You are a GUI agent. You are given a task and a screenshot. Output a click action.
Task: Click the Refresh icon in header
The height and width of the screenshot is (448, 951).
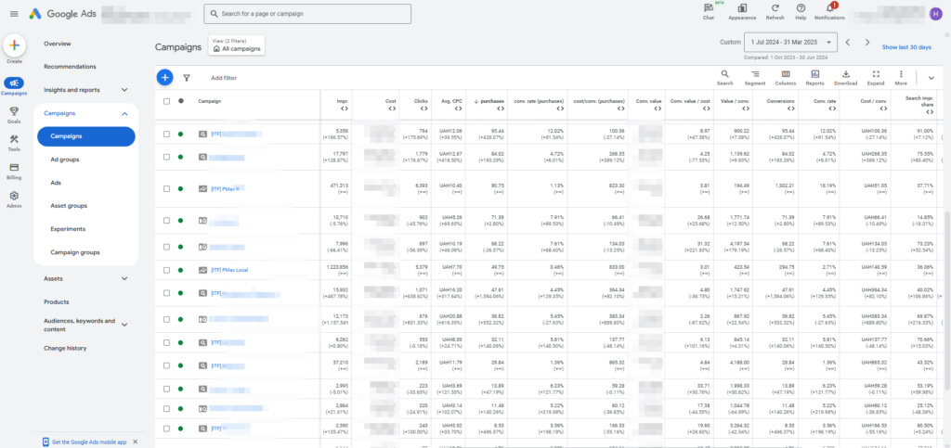(x=775, y=10)
